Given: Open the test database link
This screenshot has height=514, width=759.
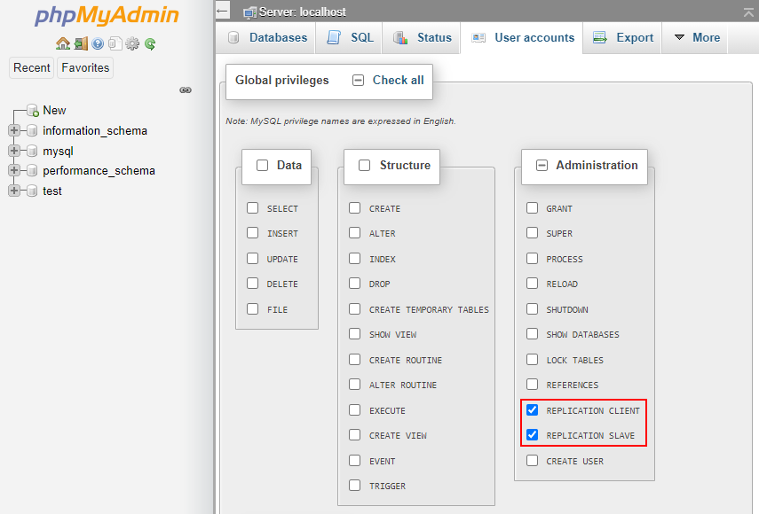Looking at the screenshot, I should click(x=52, y=191).
